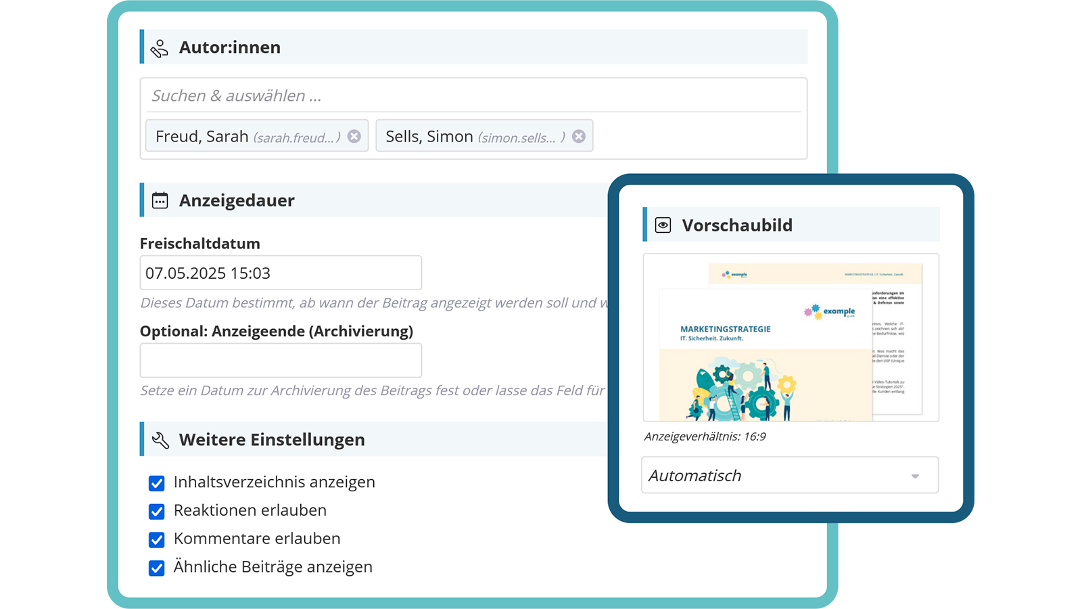Click the Freischaltdatum label
This screenshot has width=1082, height=609.
(x=200, y=244)
